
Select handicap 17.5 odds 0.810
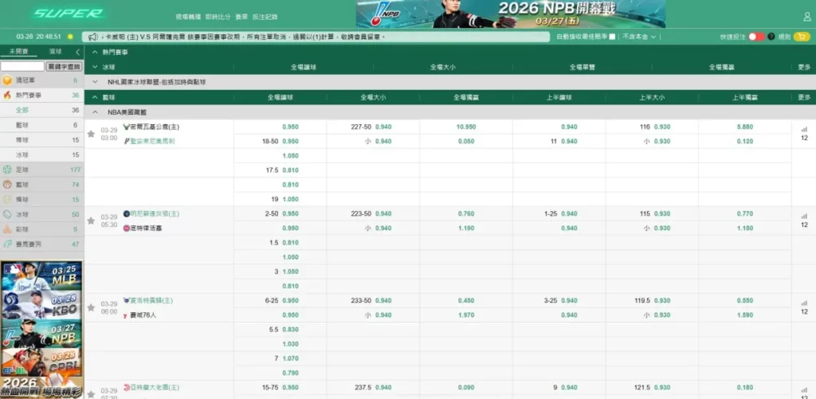pyautogui.click(x=290, y=170)
